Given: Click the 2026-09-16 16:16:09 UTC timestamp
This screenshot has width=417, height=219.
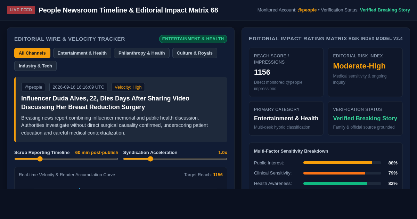Looking at the screenshot, I should (x=78, y=87).
